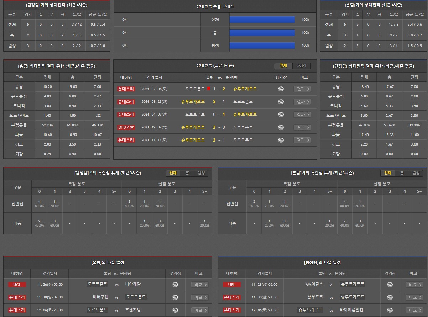428x317 pixels.
Task: Click 슈투트가르트 in the 2024. 04. 07 row
Action: pos(245,115)
